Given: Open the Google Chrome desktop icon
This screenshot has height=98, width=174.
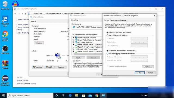Looking at the screenshot, I should (x=5, y=36).
